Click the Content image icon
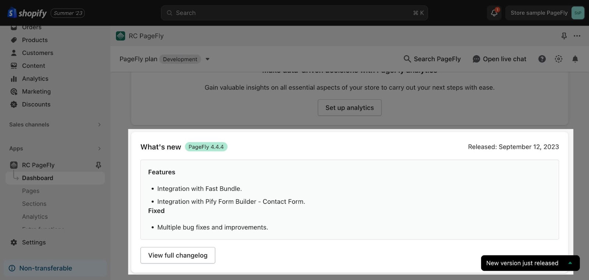589x280 pixels. (x=14, y=65)
